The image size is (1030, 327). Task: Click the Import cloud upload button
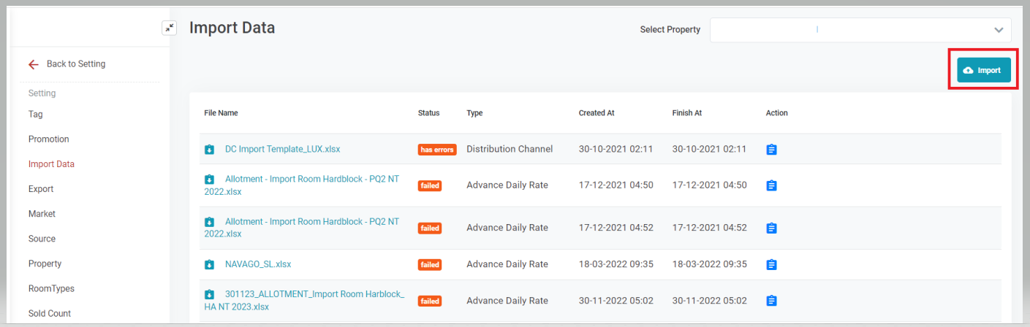click(983, 70)
